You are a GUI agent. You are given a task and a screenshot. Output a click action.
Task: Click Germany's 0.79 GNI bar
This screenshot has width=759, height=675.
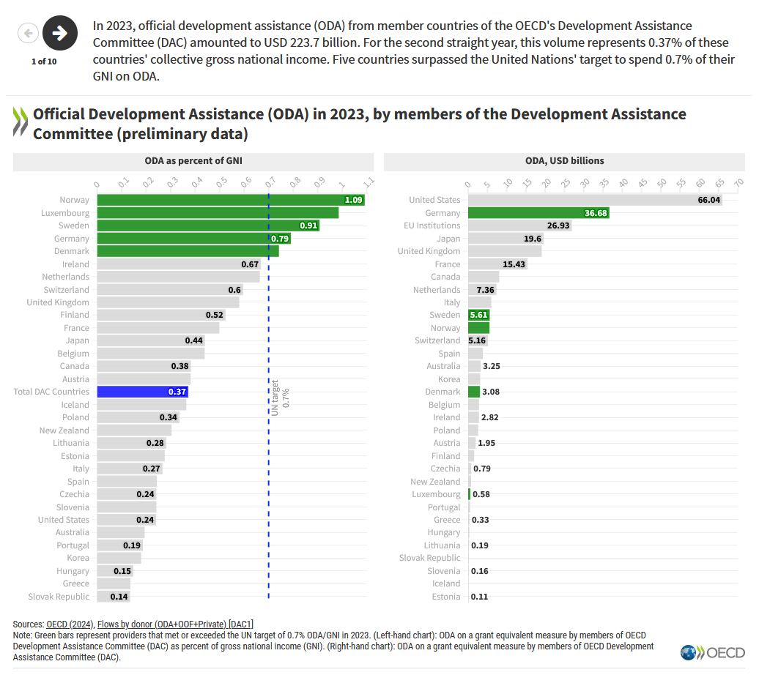coord(194,239)
